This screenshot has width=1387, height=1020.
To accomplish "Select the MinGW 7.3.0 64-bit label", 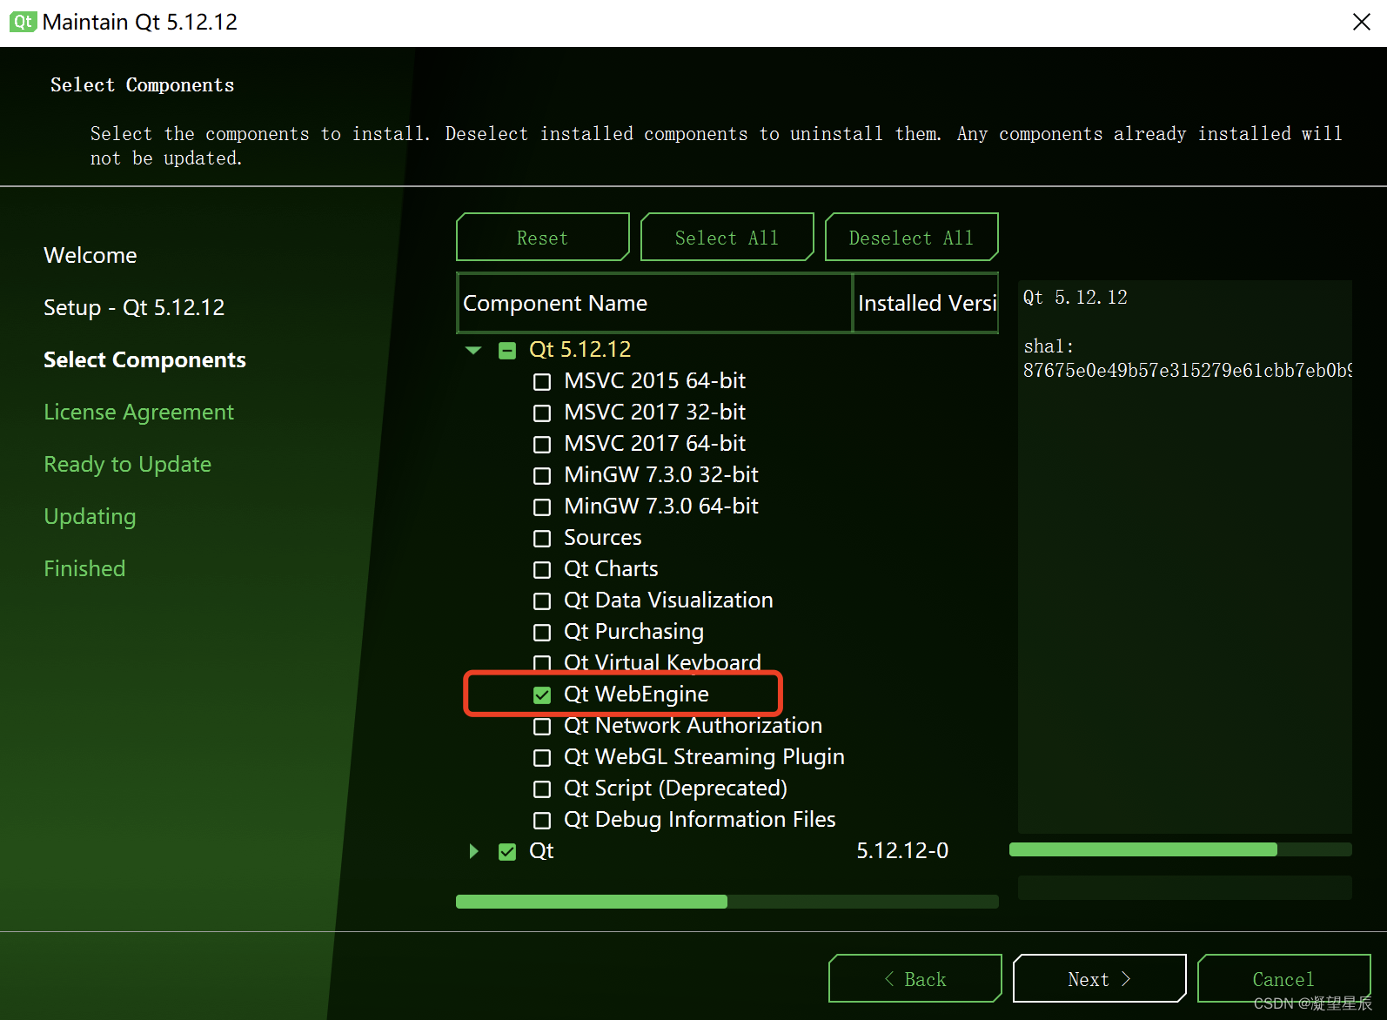I will coord(661,506).
